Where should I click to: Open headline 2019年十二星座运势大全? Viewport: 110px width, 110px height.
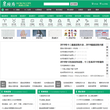(x=82, y=45)
